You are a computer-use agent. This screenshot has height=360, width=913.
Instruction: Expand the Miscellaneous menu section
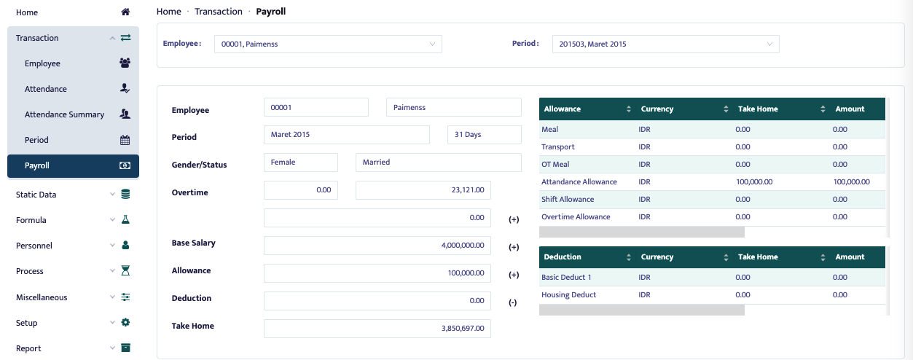73,297
